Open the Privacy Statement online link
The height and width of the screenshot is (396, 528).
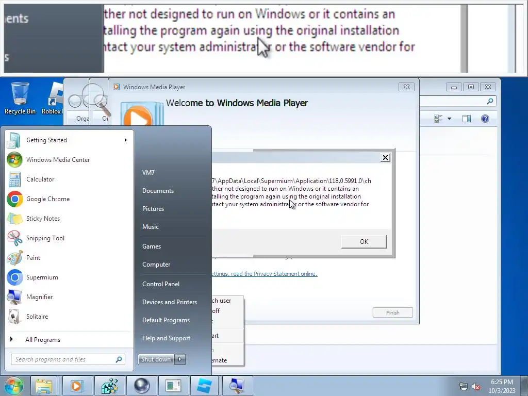coord(265,274)
